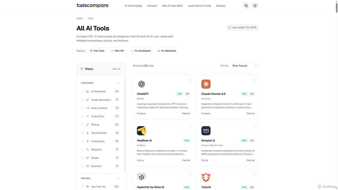The height and width of the screenshot is (190, 338).
Task: Go to Best AI Tools 2025
Action: pos(172,6)
